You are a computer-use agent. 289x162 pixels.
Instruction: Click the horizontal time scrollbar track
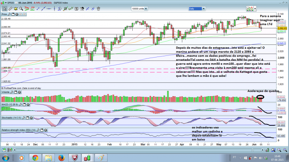[x=138, y=150]
